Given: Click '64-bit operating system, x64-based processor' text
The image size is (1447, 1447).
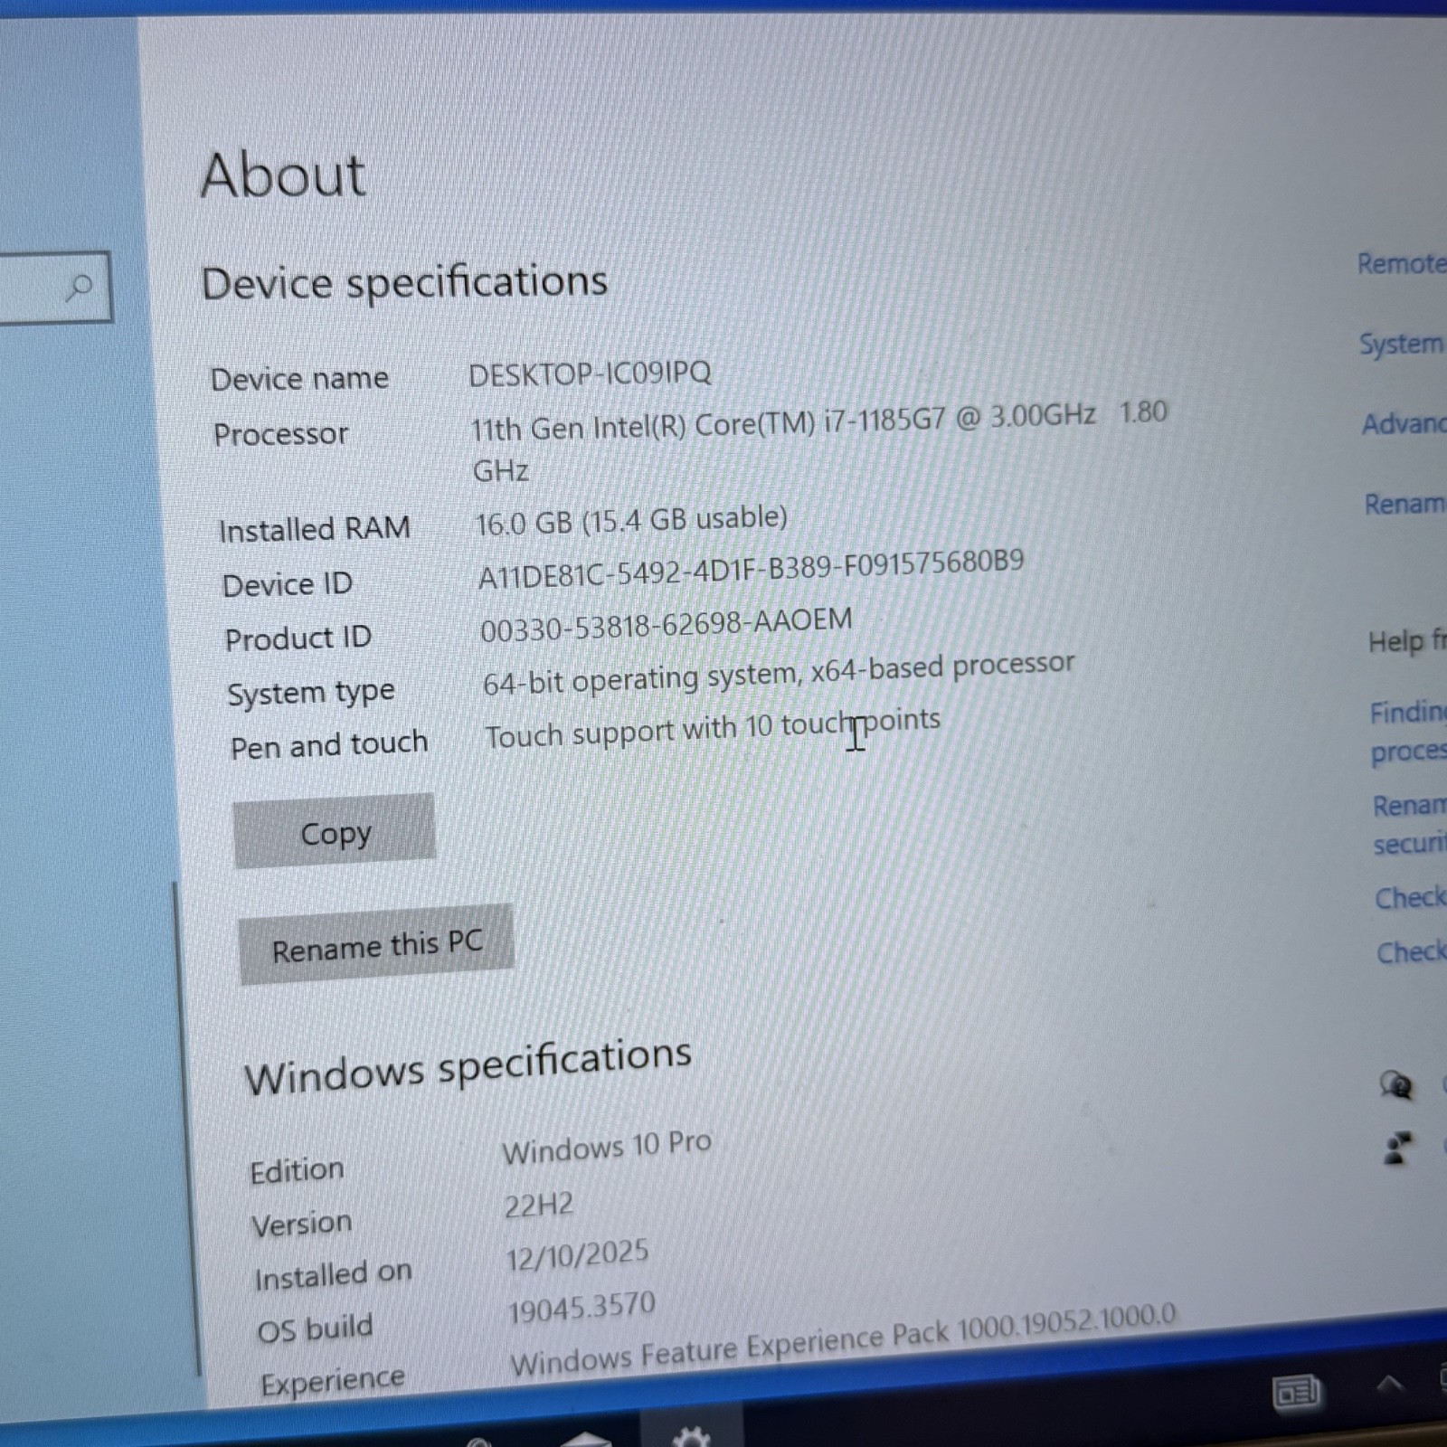Looking at the screenshot, I should tap(778, 675).
